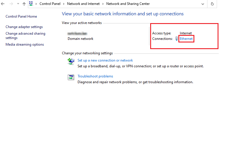Click the Ethernet plug icon
This screenshot has width=251, height=156.
[176, 39]
